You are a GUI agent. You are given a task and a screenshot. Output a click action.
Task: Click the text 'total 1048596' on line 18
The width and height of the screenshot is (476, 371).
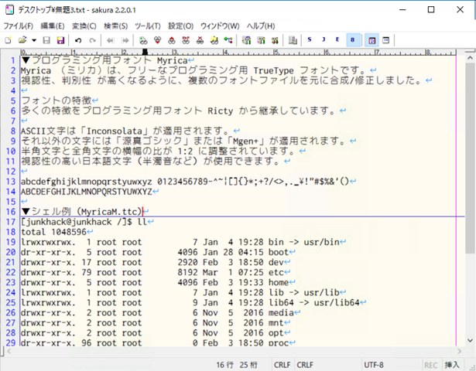pyautogui.click(x=53, y=232)
